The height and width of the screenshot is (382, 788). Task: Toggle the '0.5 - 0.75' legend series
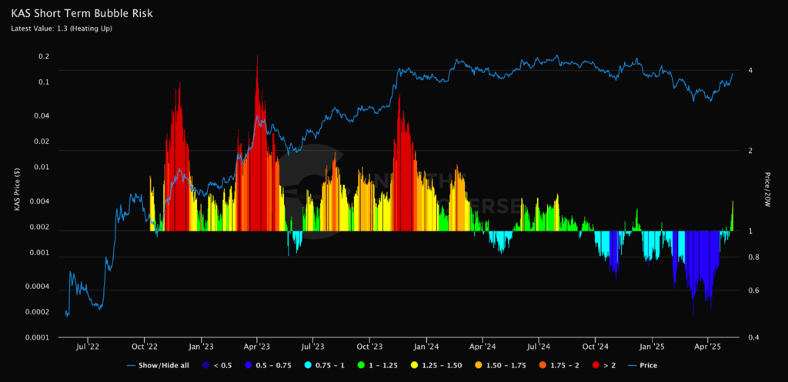[x=269, y=365]
